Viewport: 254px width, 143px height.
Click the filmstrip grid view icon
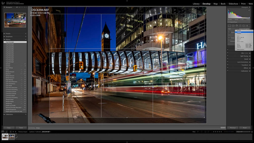(x=10, y=132)
